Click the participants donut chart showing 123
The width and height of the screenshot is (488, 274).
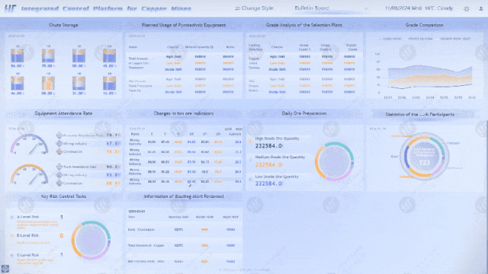point(424,157)
